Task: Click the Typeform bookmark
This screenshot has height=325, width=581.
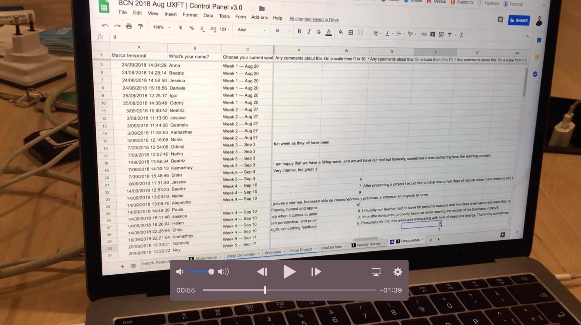Action: (489, 3)
